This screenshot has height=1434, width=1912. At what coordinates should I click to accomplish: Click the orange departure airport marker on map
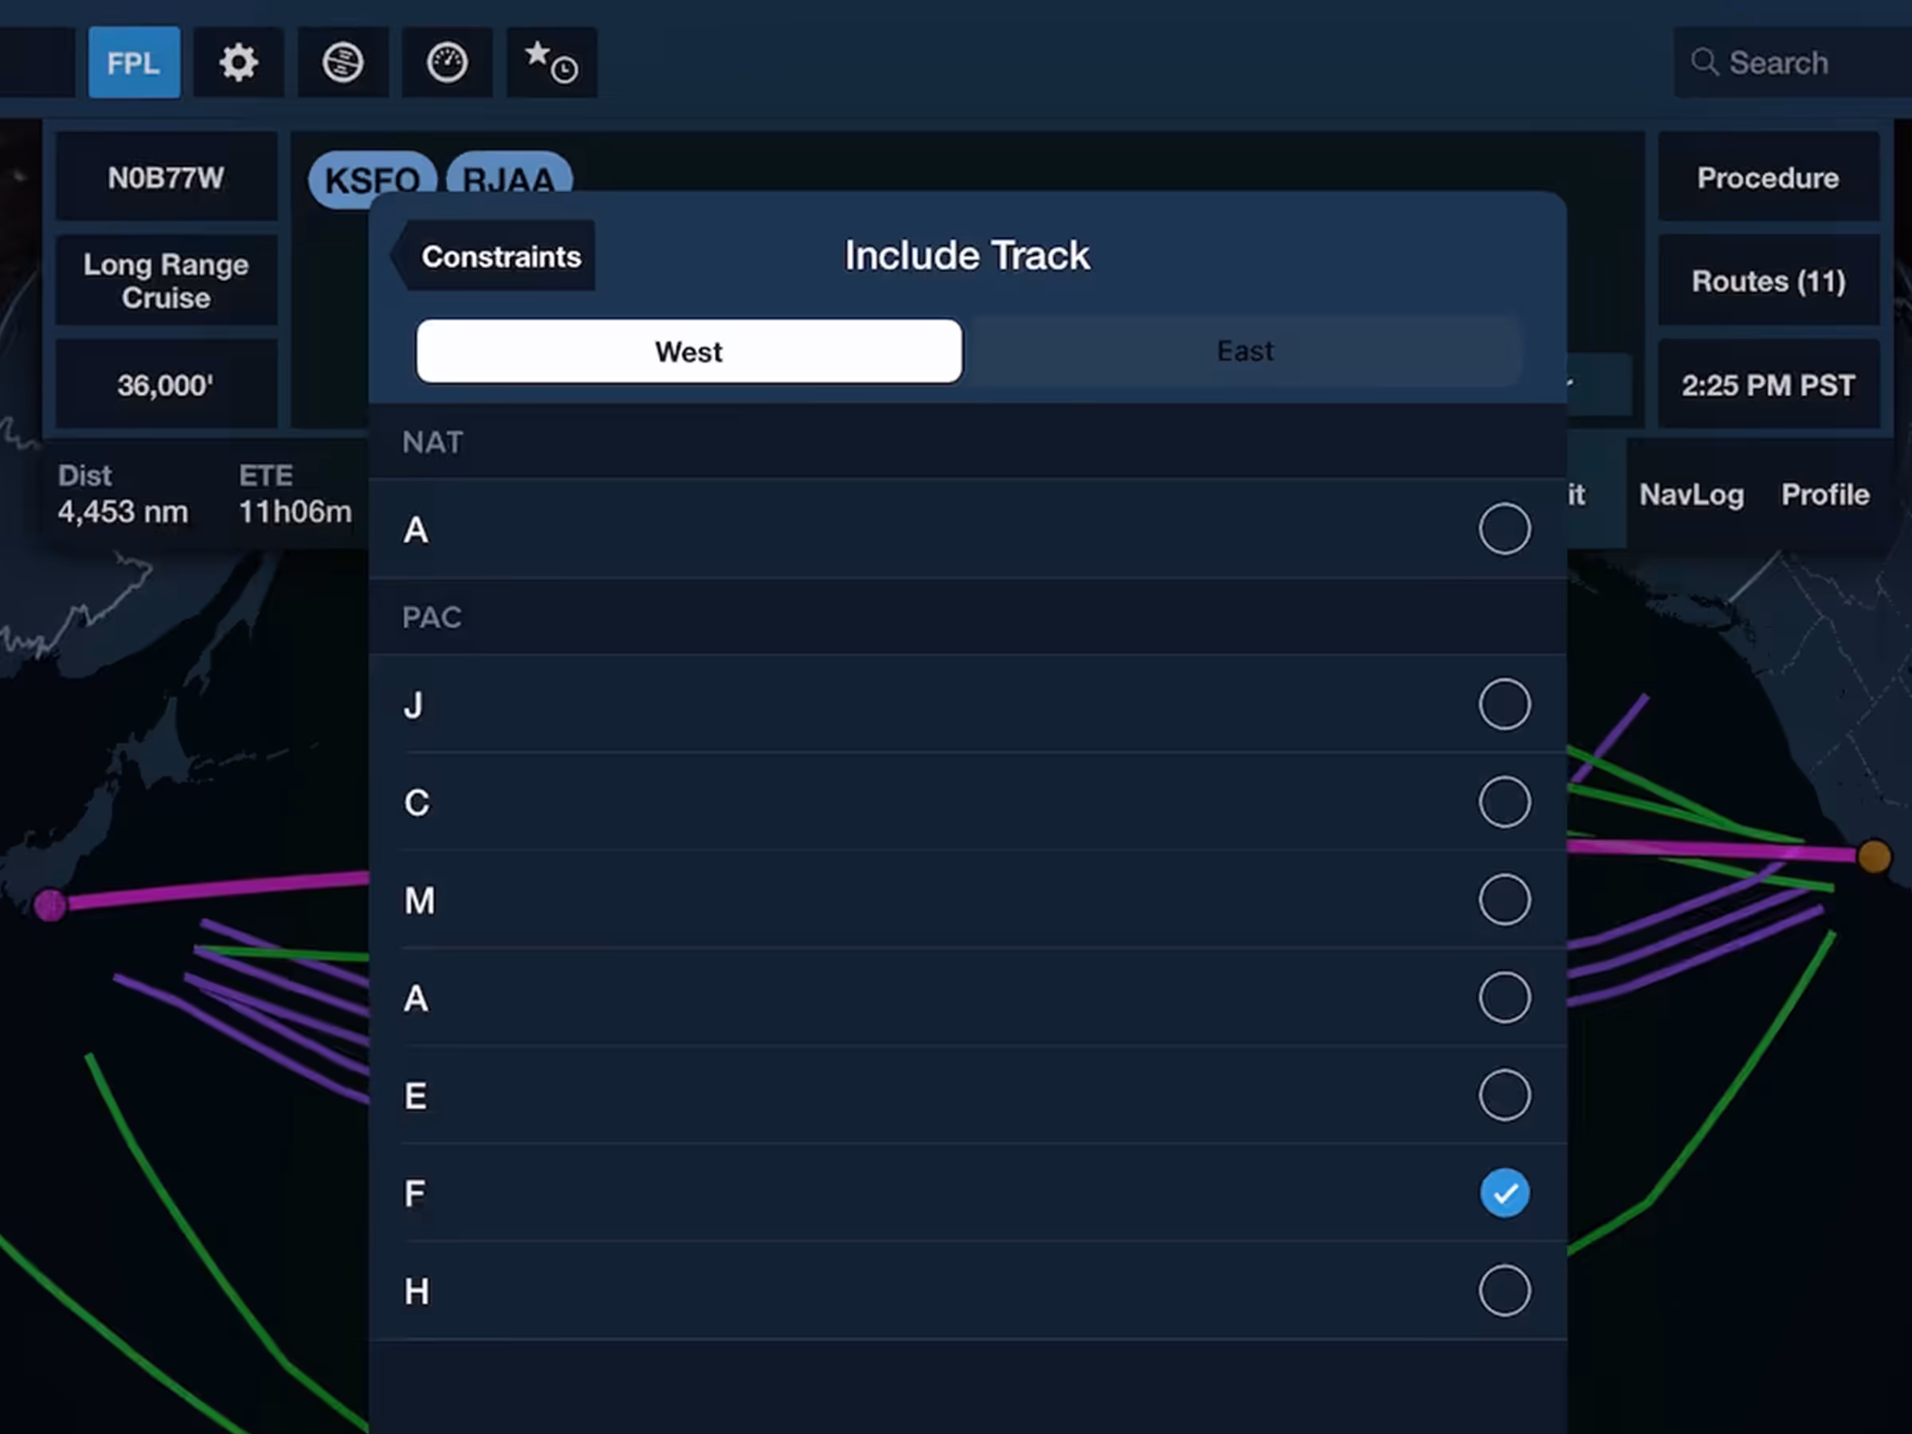click(1873, 856)
